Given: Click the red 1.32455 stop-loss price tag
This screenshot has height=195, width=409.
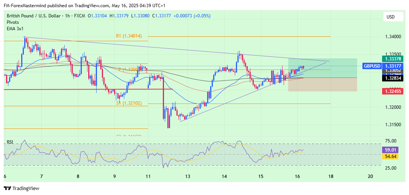Looking at the screenshot, I should click(392, 91).
